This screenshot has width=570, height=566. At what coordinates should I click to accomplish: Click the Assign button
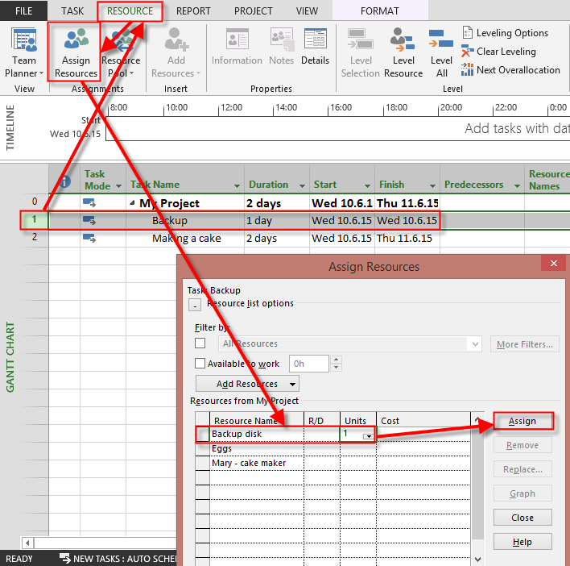[x=522, y=421]
